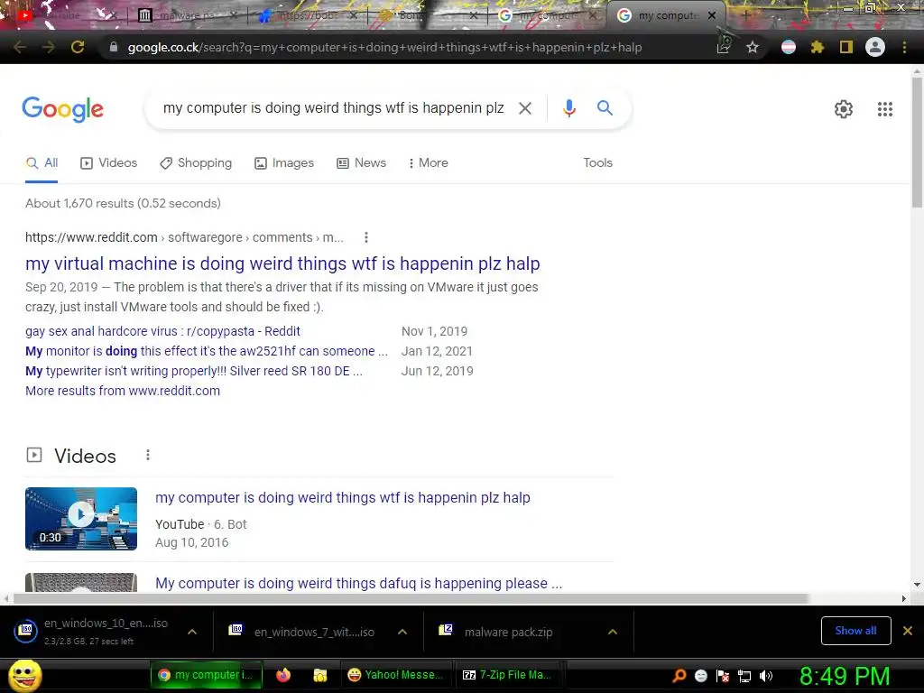Expand options for en_windows_10 iso download
924x693 pixels.
(192, 632)
